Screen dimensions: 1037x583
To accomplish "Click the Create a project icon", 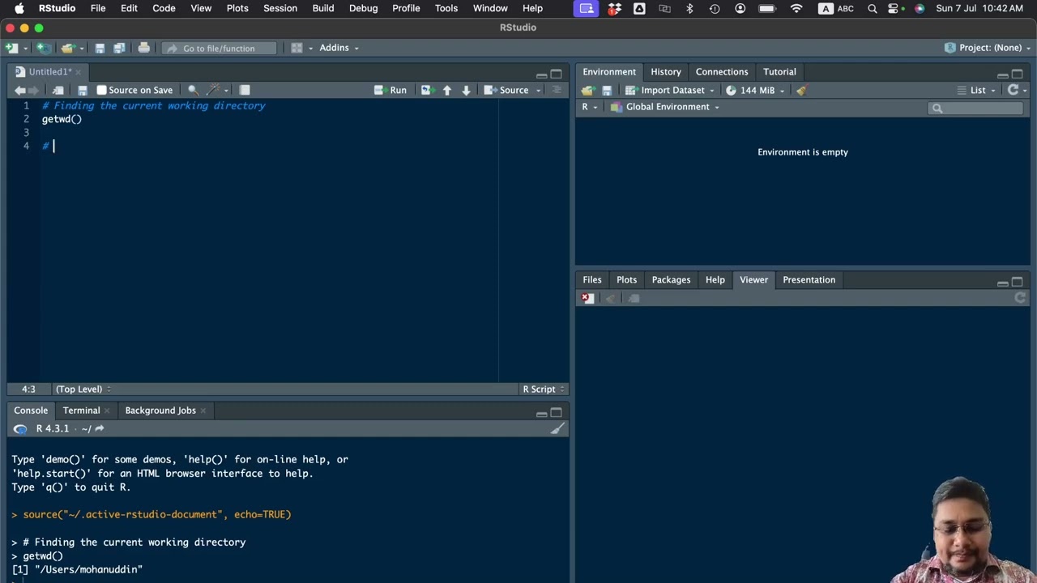I will pos(43,48).
